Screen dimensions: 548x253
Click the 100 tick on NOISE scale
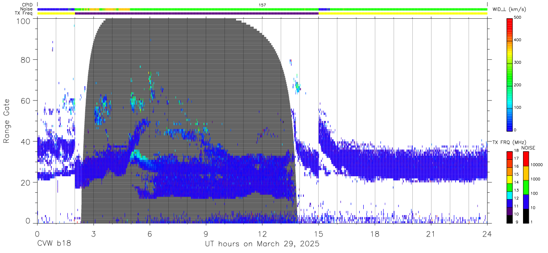coord(535,193)
